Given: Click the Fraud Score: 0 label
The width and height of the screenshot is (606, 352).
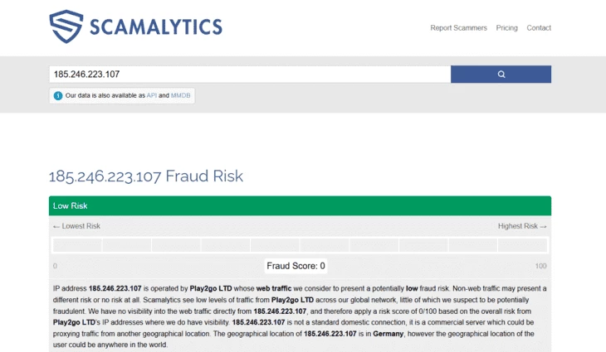Looking at the screenshot, I should [x=296, y=266].
